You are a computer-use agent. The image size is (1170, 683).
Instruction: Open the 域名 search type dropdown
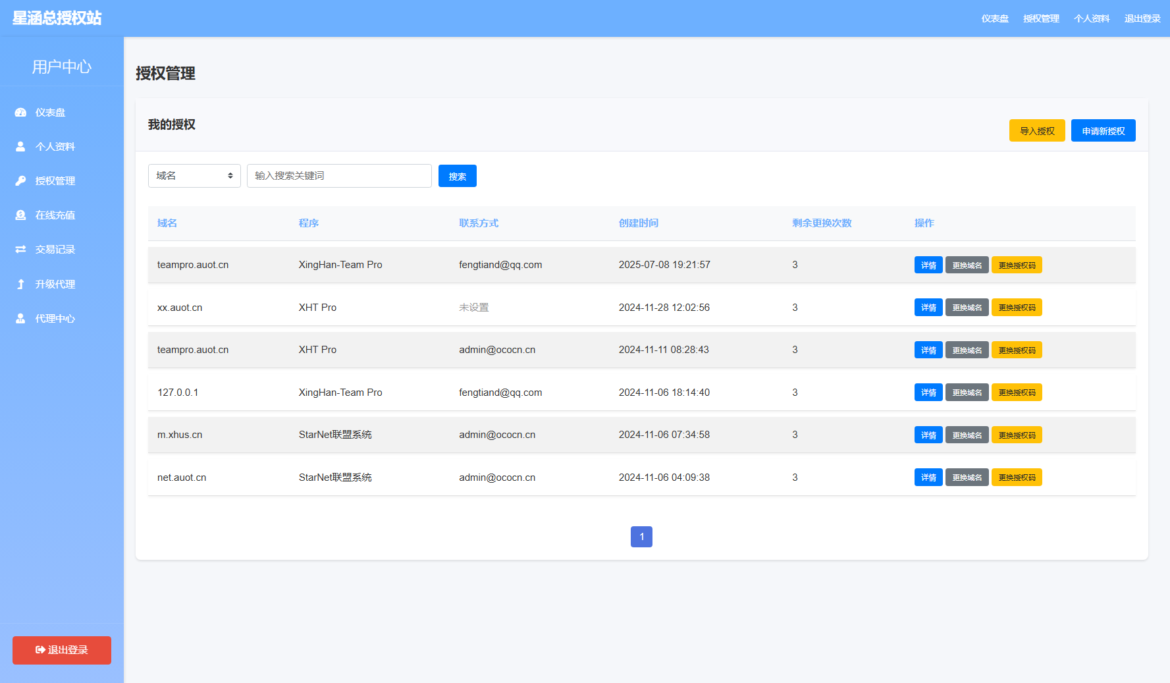[194, 176]
